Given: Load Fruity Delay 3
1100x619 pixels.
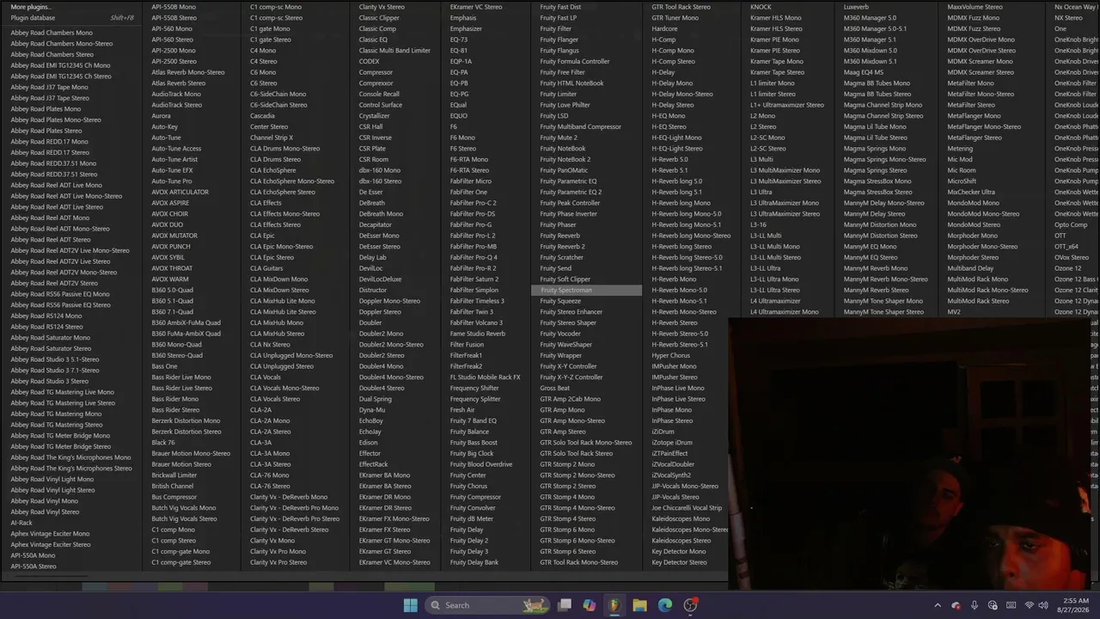Looking at the screenshot, I should (469, 551).
